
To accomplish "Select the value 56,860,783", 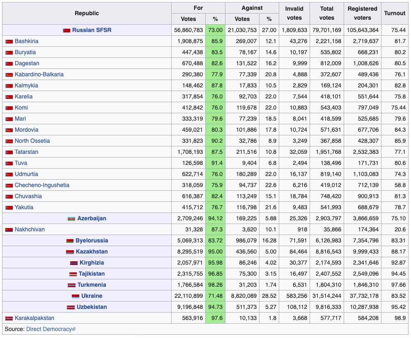I will pos(188,30).
